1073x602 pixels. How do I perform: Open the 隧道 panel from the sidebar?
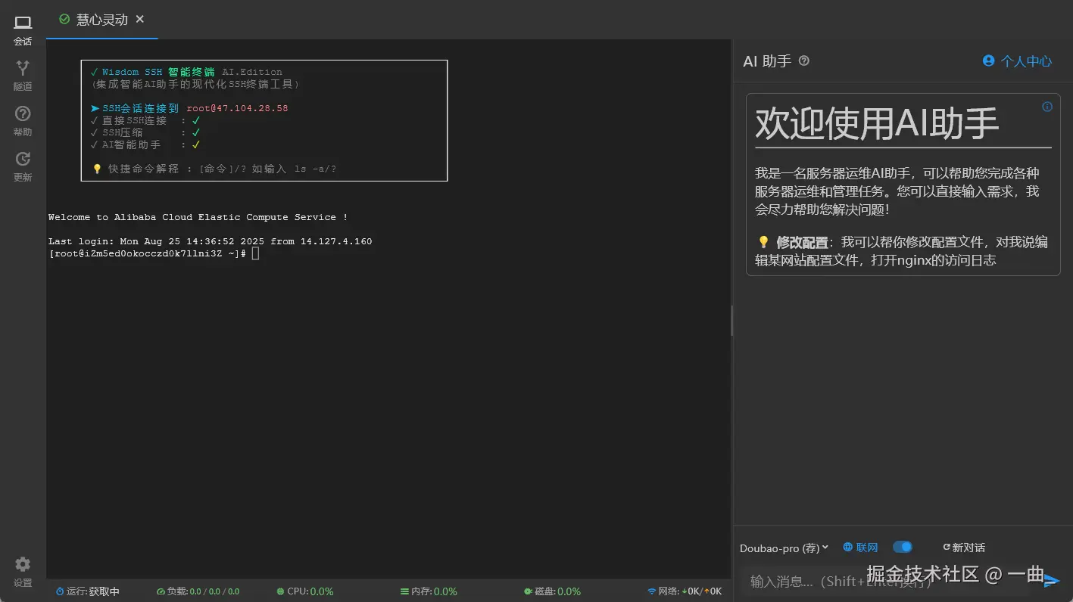[23, 74]
